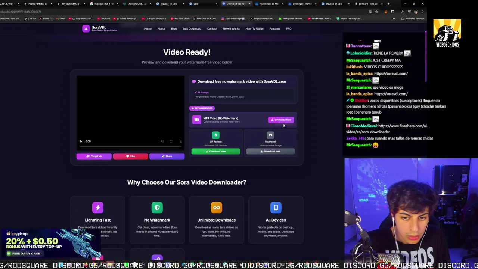Click Zekka_745 username in chat
The width and height of the screenshot is (478, 269).
tap(355, 138)
